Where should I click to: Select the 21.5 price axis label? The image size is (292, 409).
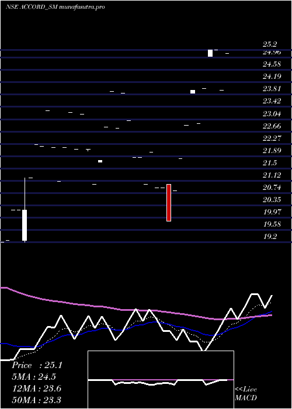click(x=270, y=163)
